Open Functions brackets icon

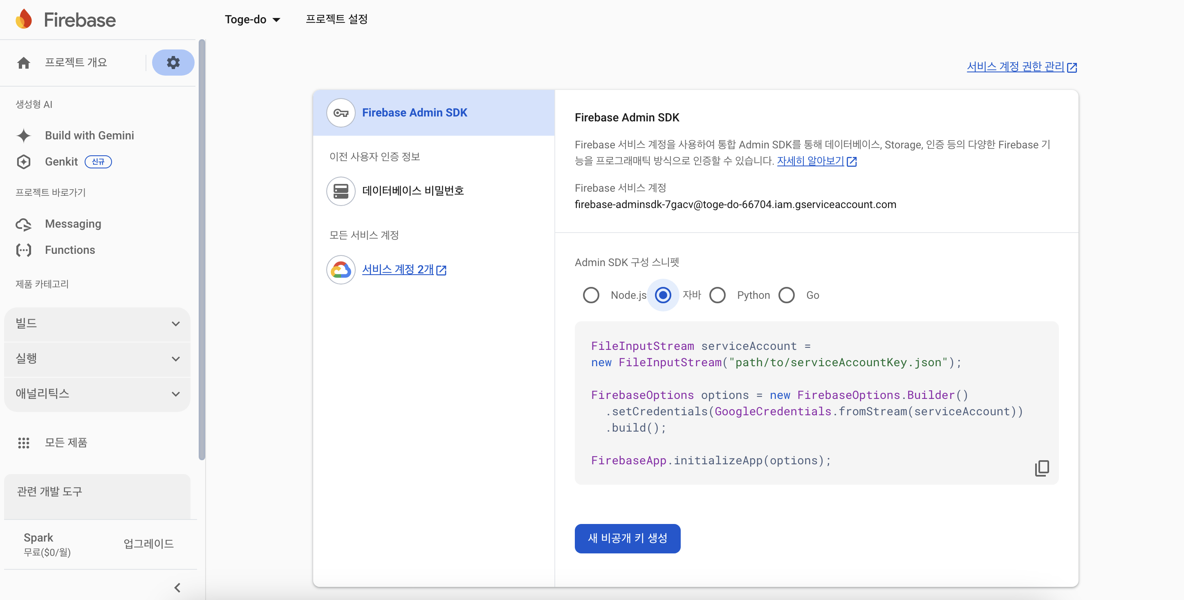(23, 250)
